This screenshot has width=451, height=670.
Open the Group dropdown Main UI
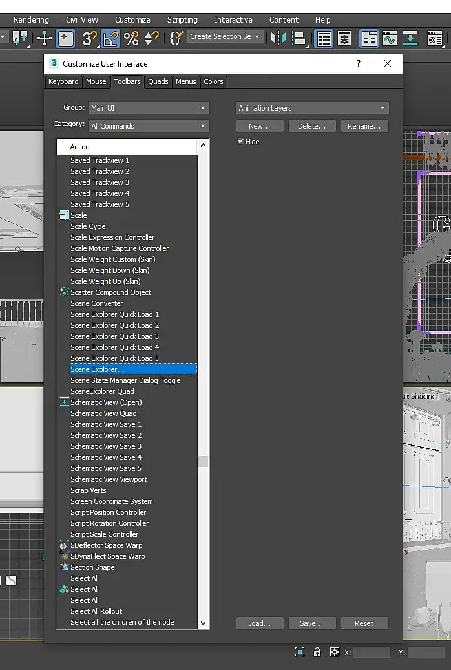149,108
